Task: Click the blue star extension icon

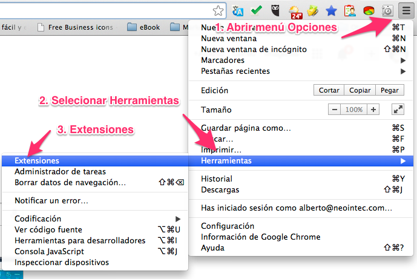Action: (332, 11)
